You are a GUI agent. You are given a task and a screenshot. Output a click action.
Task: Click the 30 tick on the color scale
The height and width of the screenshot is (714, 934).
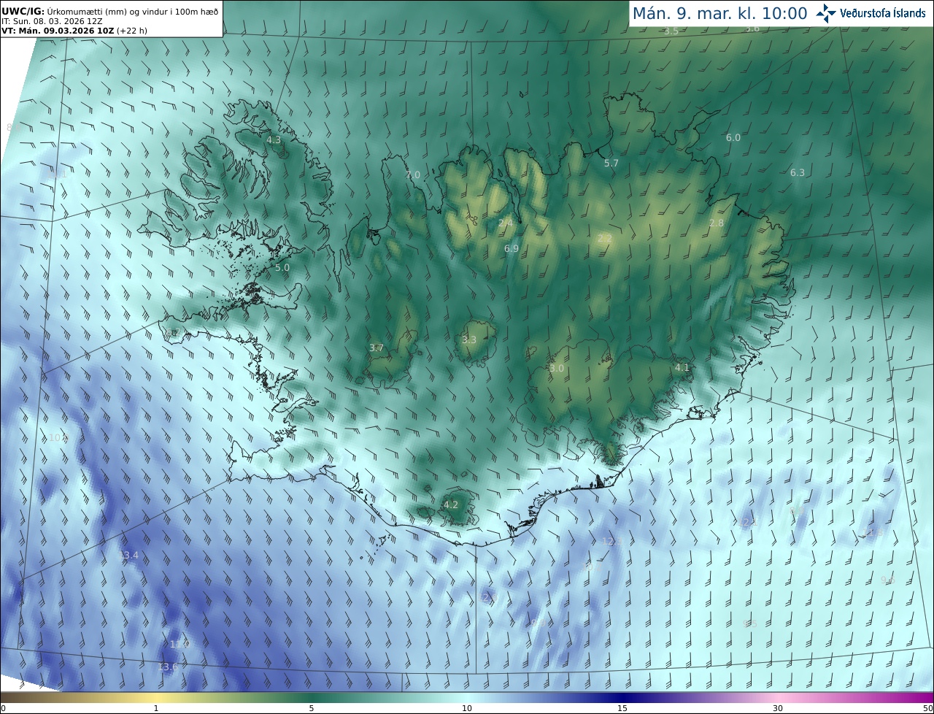(778, 708)
